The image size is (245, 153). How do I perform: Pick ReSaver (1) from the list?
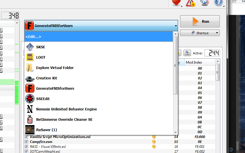coord(99,129)
